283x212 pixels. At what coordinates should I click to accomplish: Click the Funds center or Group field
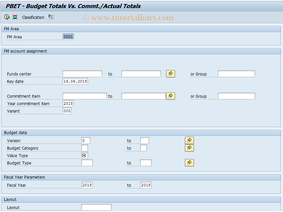pos(236,74)
